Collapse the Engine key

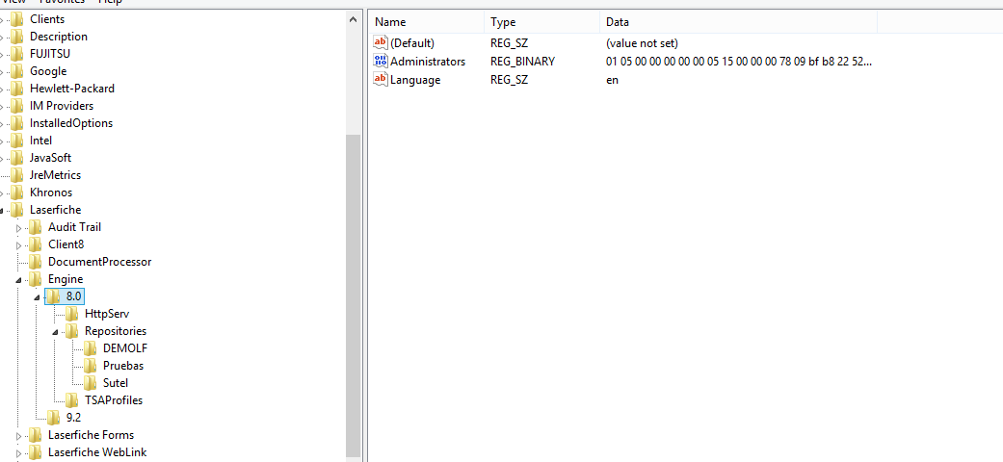(18, 280)
